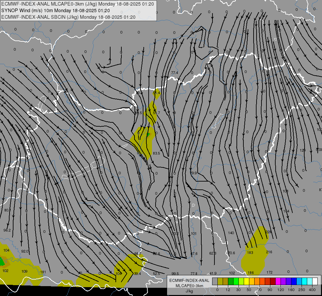Click legend tick value 70

[260, 290]
